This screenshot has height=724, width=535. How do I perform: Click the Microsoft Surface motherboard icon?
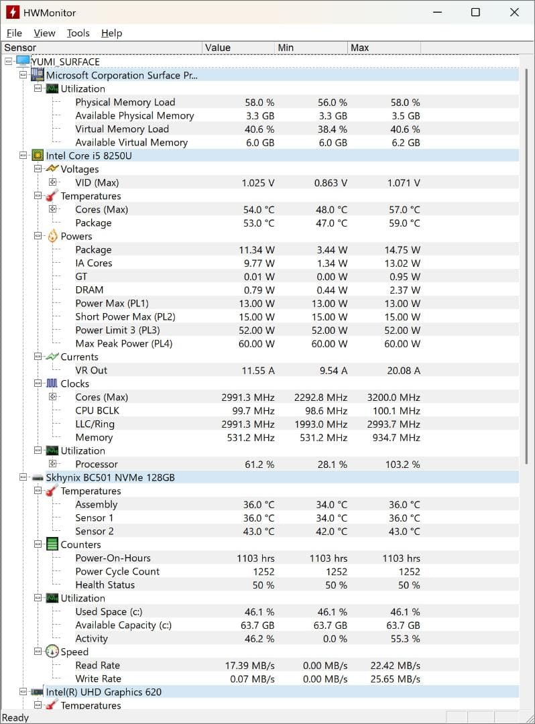pos(38,75)
